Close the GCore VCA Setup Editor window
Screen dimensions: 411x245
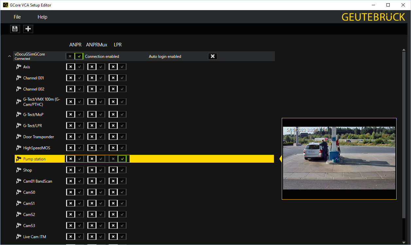point(403,5)
